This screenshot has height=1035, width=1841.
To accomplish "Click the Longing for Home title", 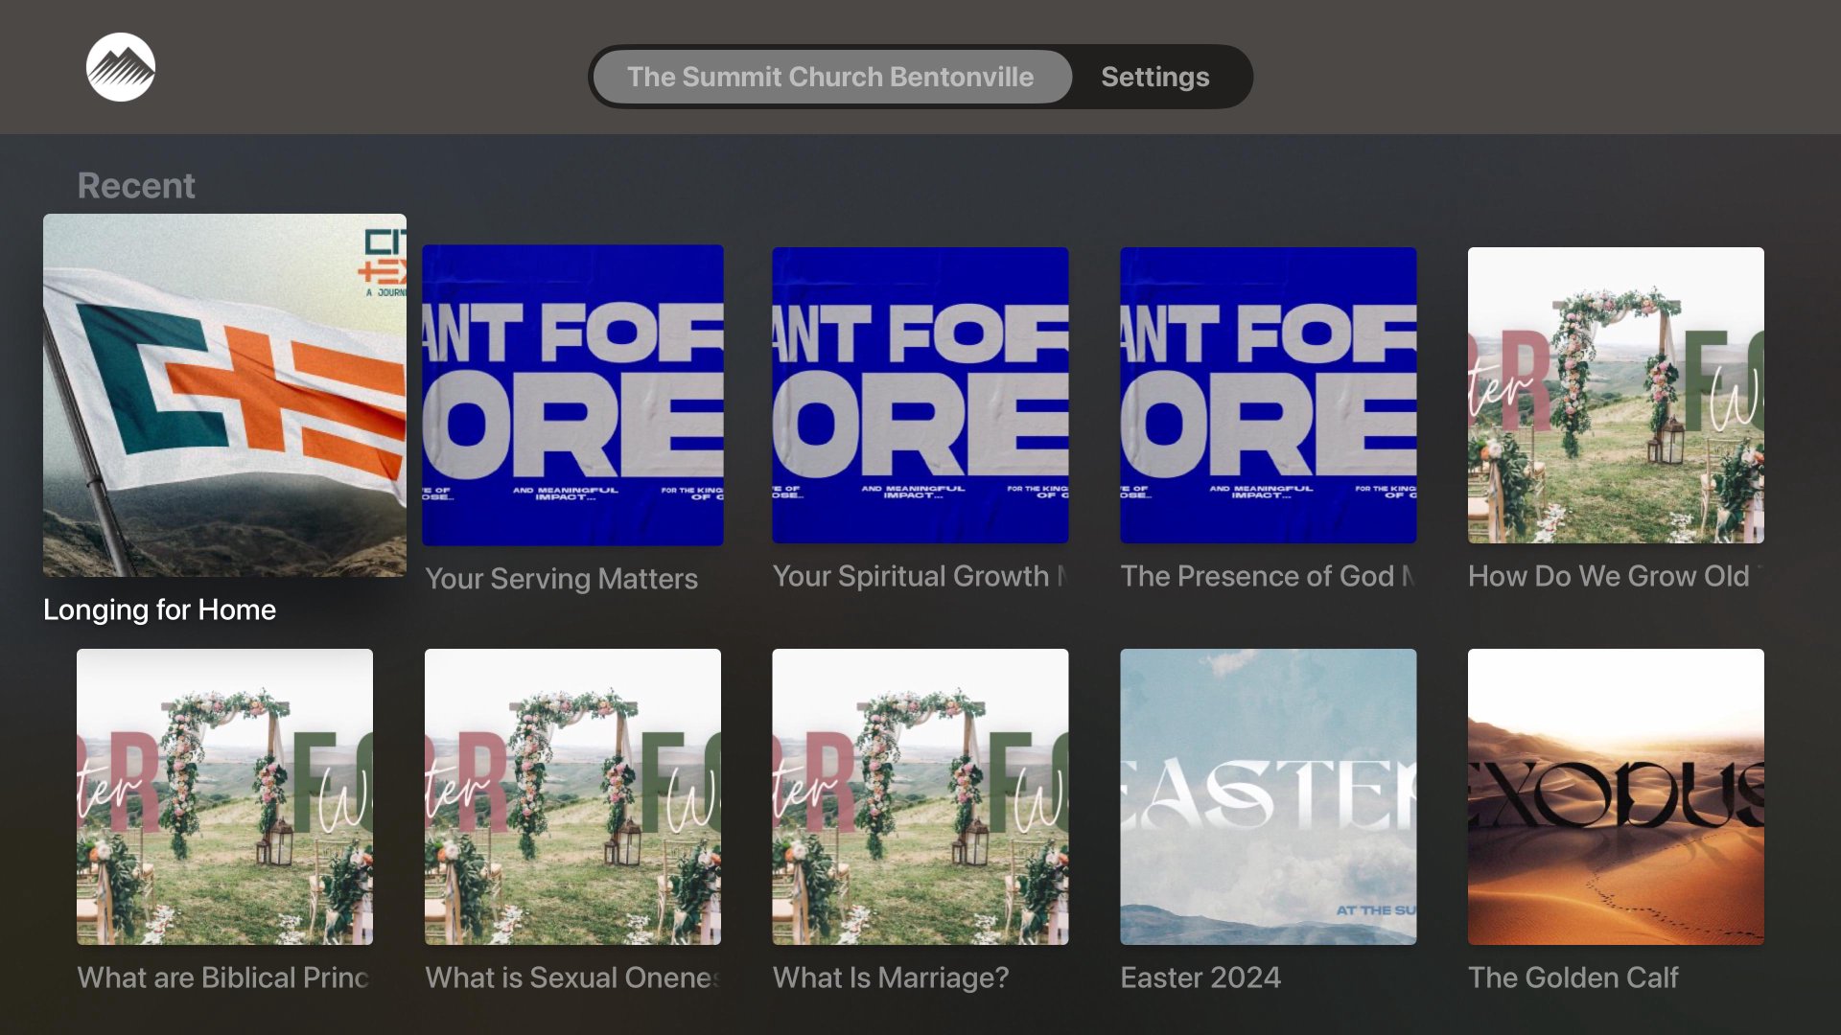I will 159,609.
